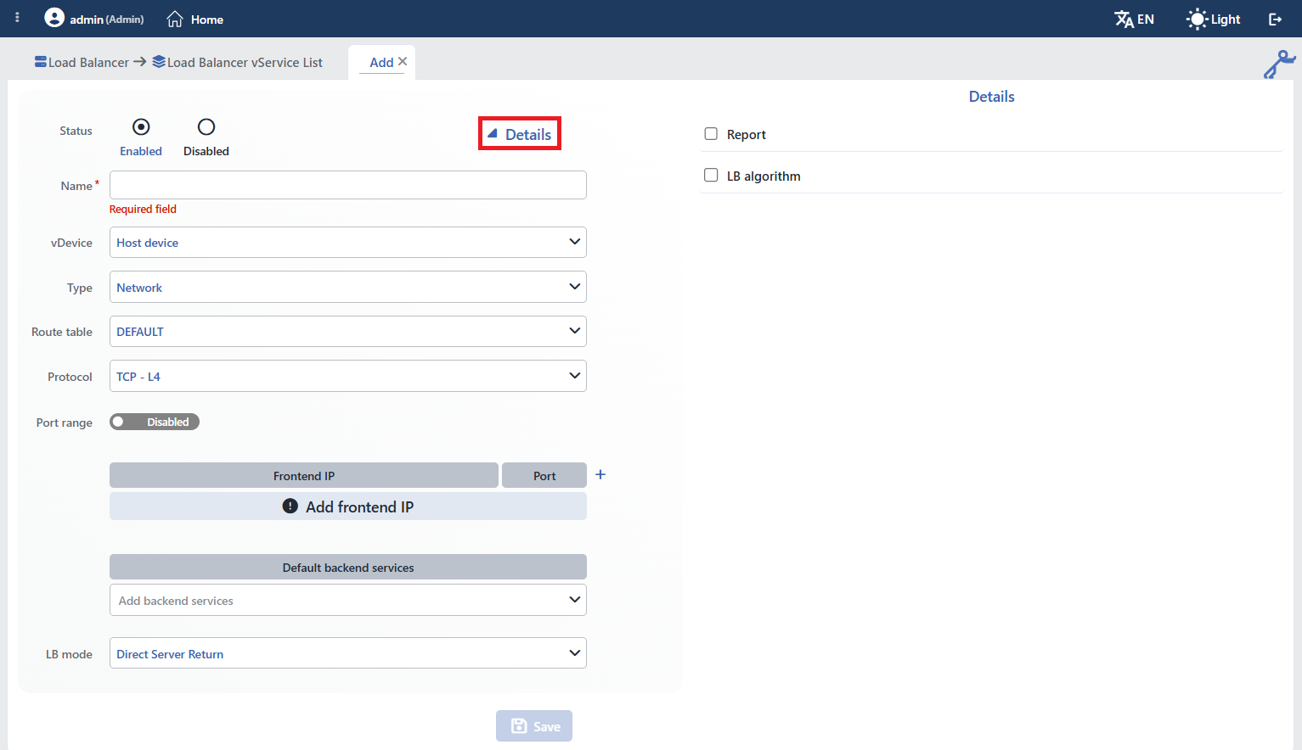This screenshot has height=750, width=1302.
Task: Collapse the Details panel toggle
Action: pyautogui.click(x=519, y=134)
